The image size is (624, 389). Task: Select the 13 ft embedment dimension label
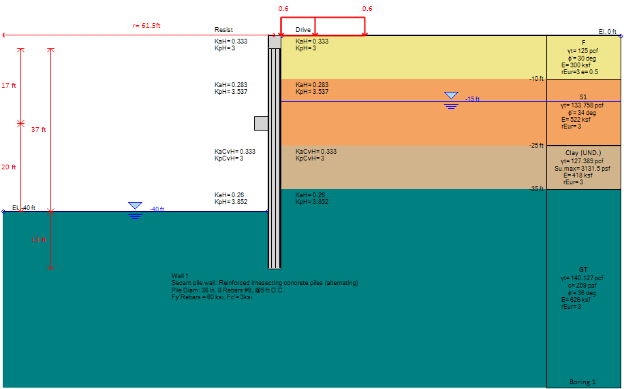coord(39,239)
